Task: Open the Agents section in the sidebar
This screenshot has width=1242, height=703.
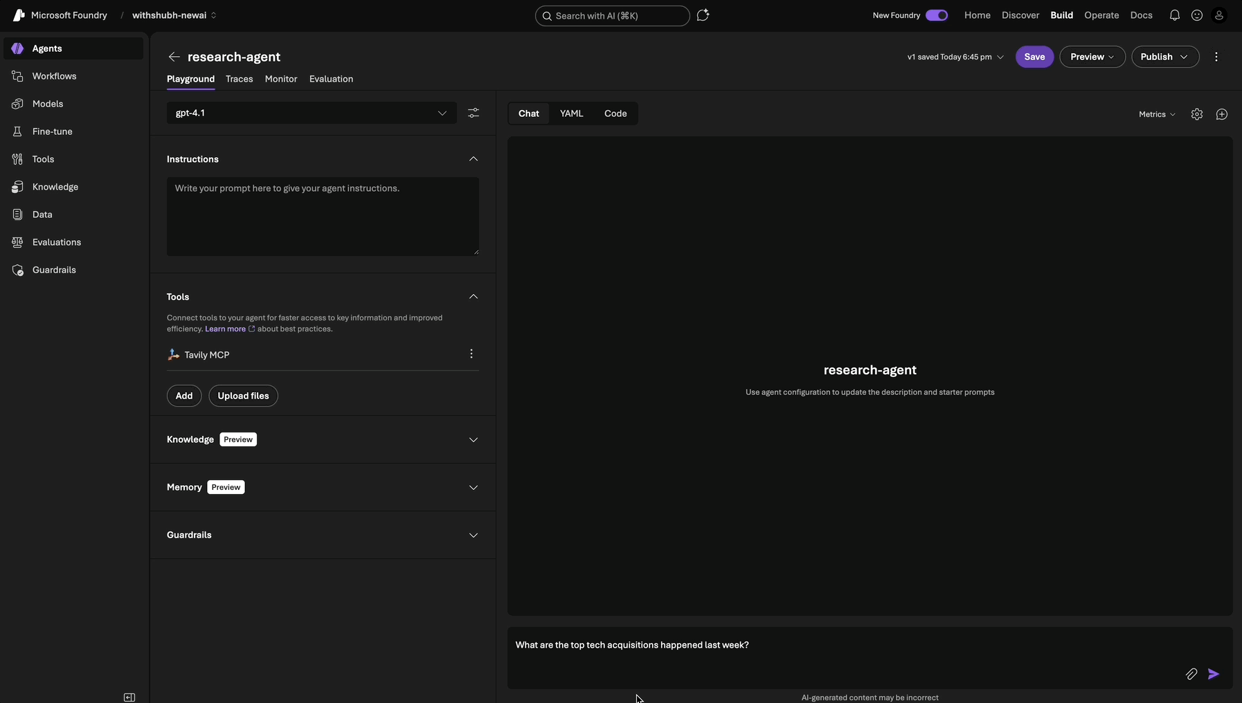Action: [x=47, y=48]
